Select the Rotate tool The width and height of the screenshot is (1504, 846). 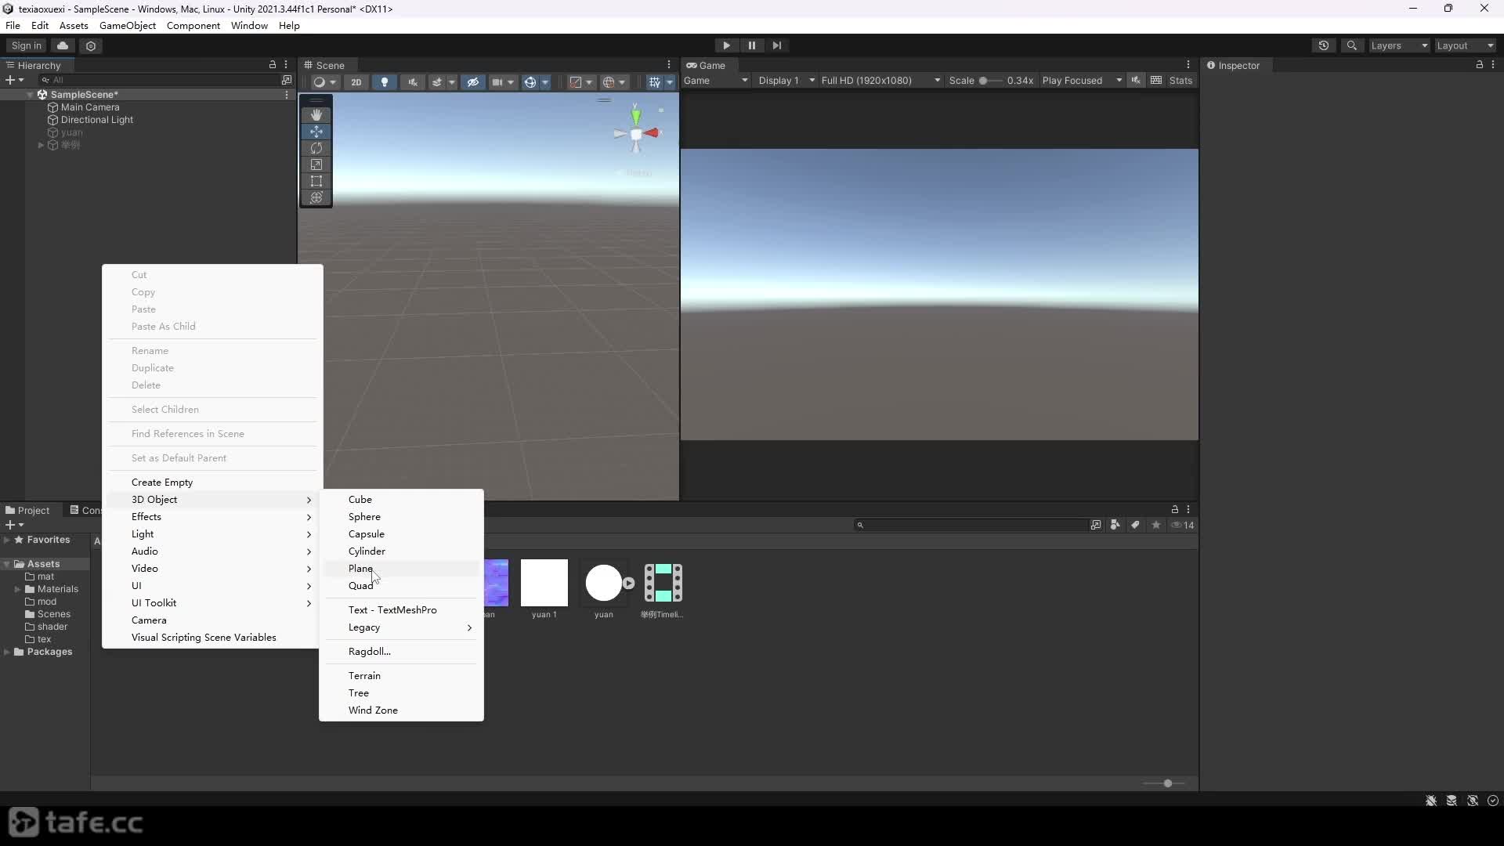coord(316,148)
